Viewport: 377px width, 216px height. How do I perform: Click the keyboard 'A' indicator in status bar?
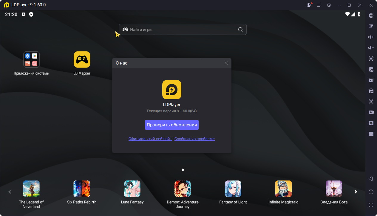(24, 14)
